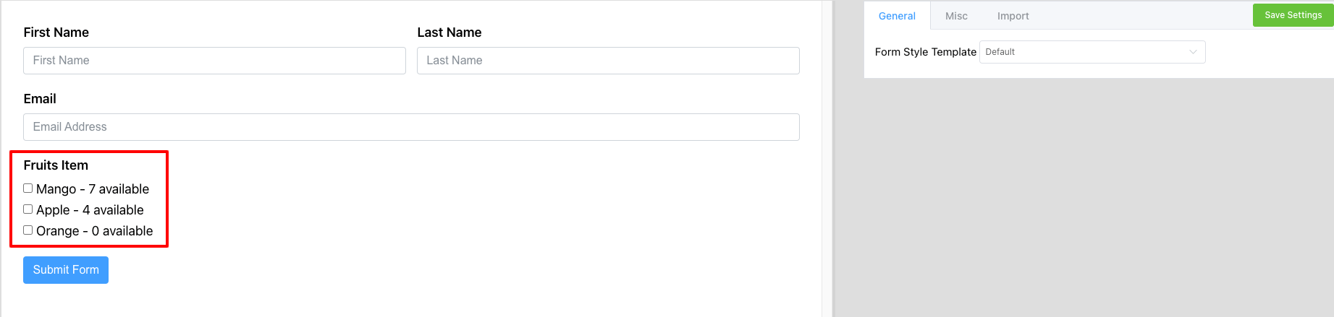Screen dimensions: 1334x317
Task: Click the bold 'Email' field label
Action: [40, 99]
